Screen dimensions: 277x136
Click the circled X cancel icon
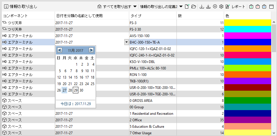tap(215, 7)
